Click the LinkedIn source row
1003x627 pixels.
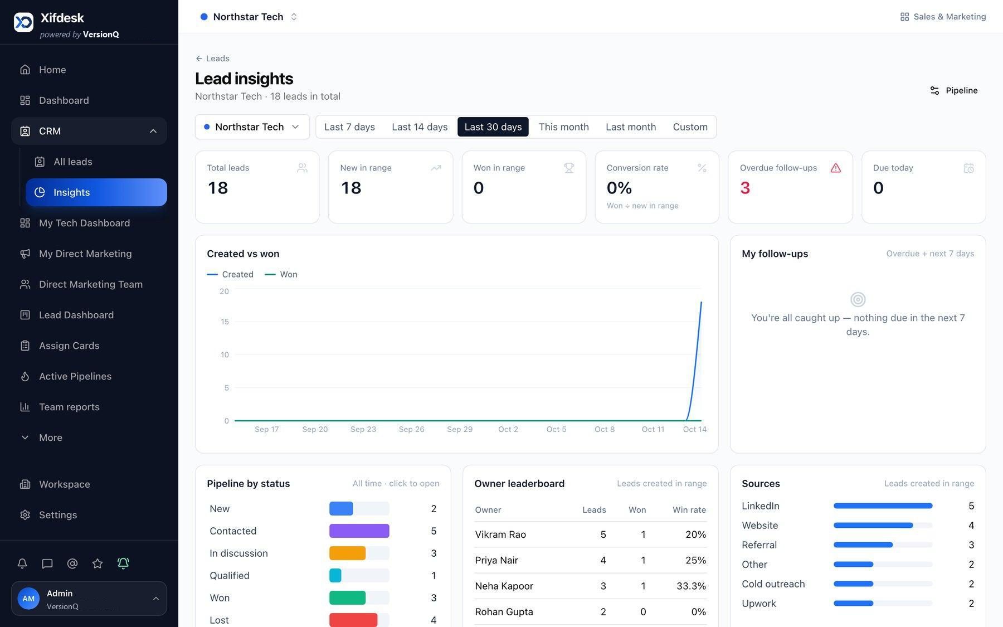(x=858, y=506)
